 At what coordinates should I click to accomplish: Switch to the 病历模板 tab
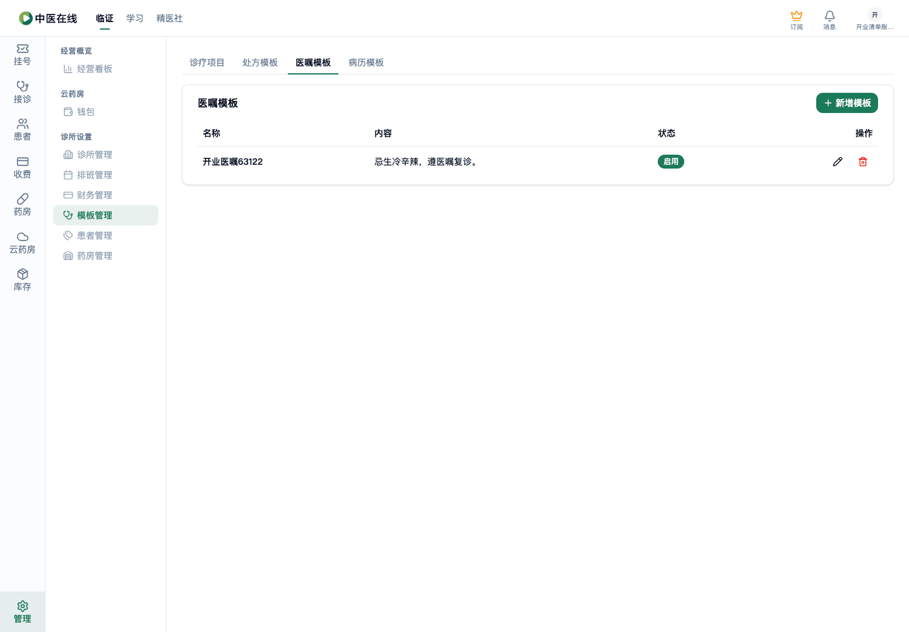[x=366, y=63]
